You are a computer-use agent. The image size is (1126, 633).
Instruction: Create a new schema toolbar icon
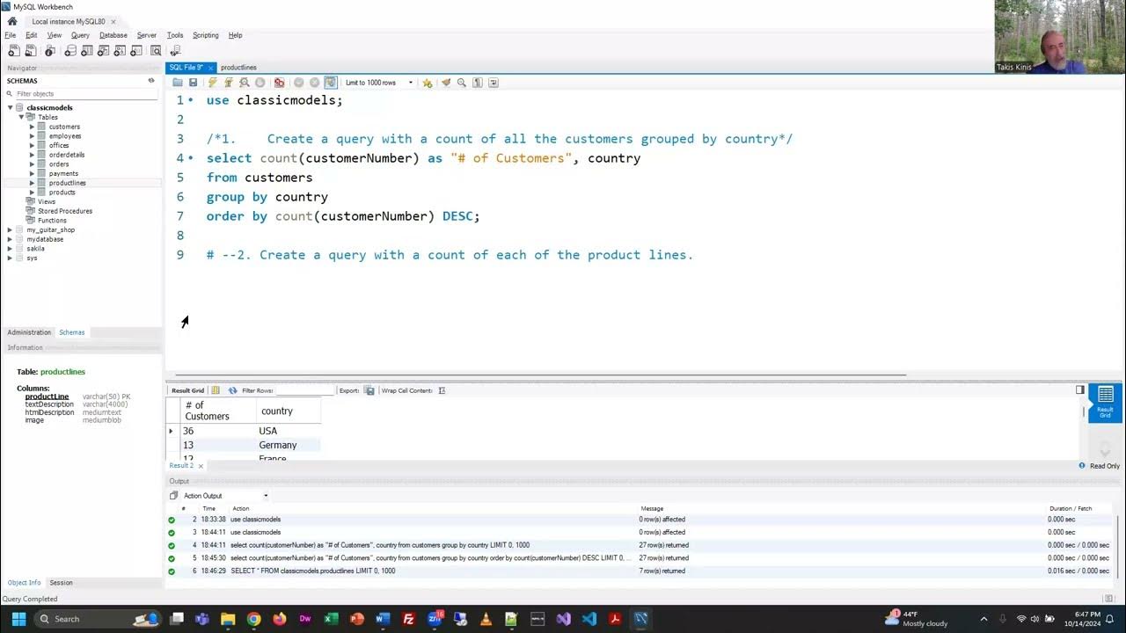pos(70,51)
